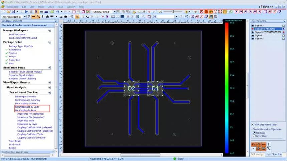
Task: Click the circular zoom-in plus icon
Action: click(246, 12)
